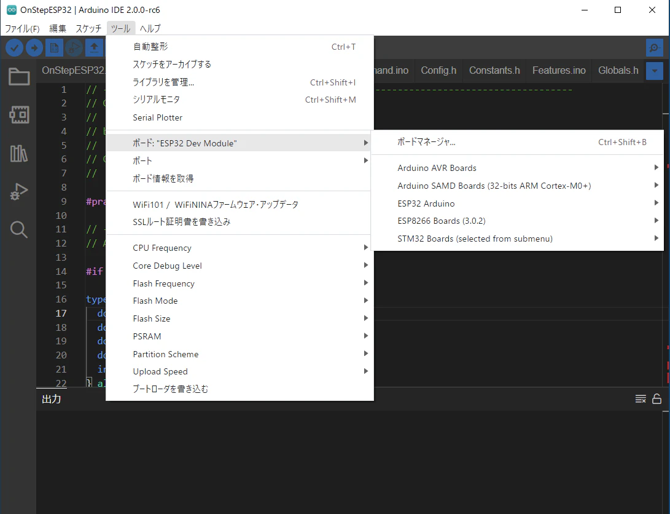
Task: Expand the Partition Scheme submenu
Action: (x=240, y=354)
